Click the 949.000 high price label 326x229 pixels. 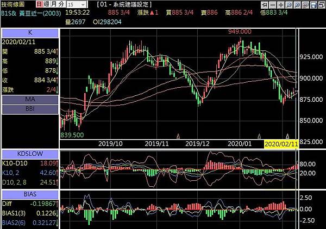(x=240, y=31)
